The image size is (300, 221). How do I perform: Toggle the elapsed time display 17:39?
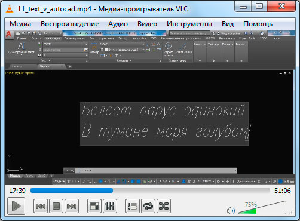click(x=17, y=191)
